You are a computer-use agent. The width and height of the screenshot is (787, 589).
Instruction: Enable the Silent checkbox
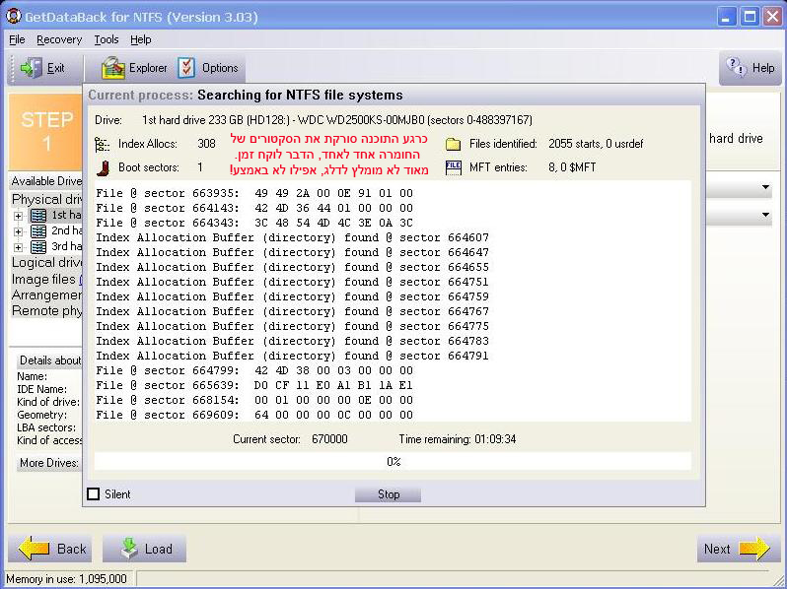pos(94,493)
